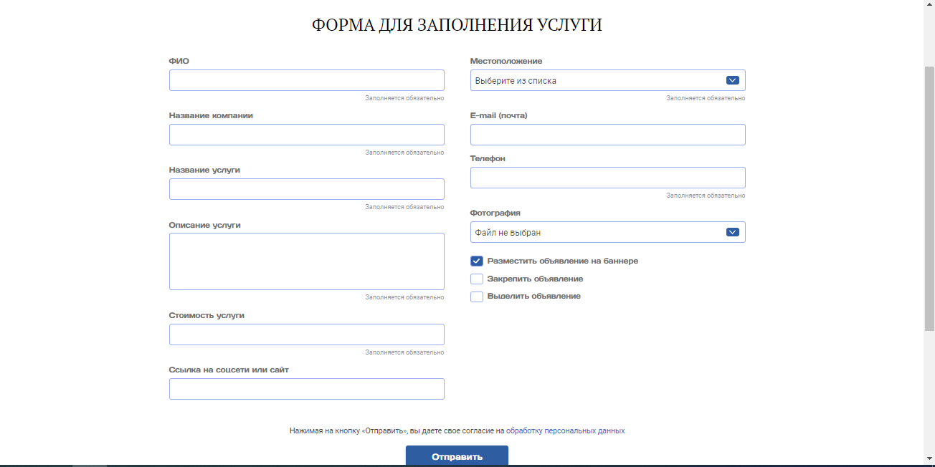Image resolution: width=935 pixels, height=467 pixels.
Task: Click inside Описание услуги text area
Action: [307, 261]
